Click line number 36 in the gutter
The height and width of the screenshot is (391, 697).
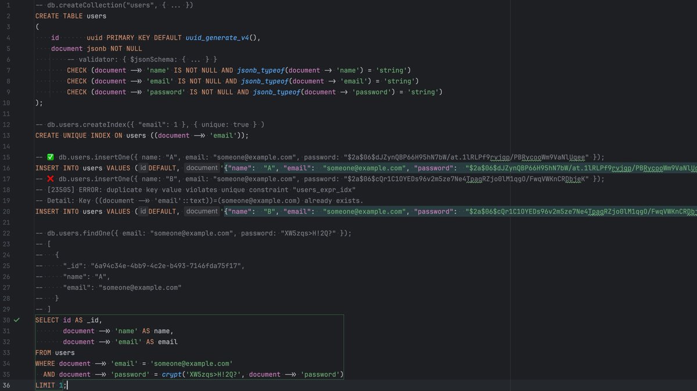[6, 385]
